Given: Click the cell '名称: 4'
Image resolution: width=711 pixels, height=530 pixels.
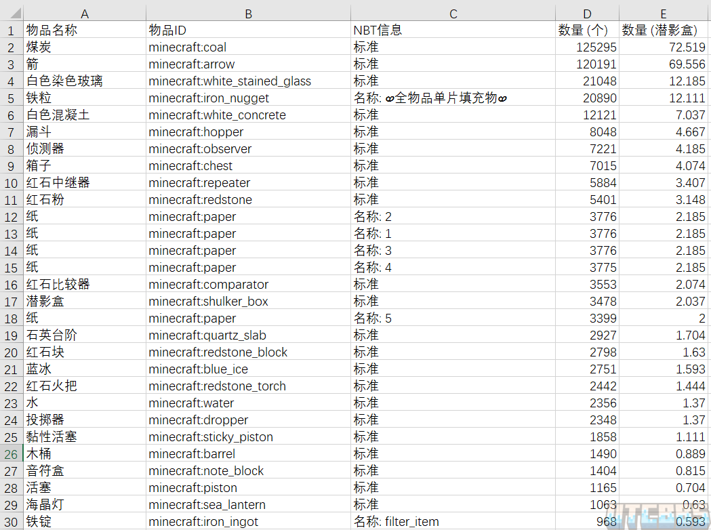Looking at the screenshot, I should [453, 267].
